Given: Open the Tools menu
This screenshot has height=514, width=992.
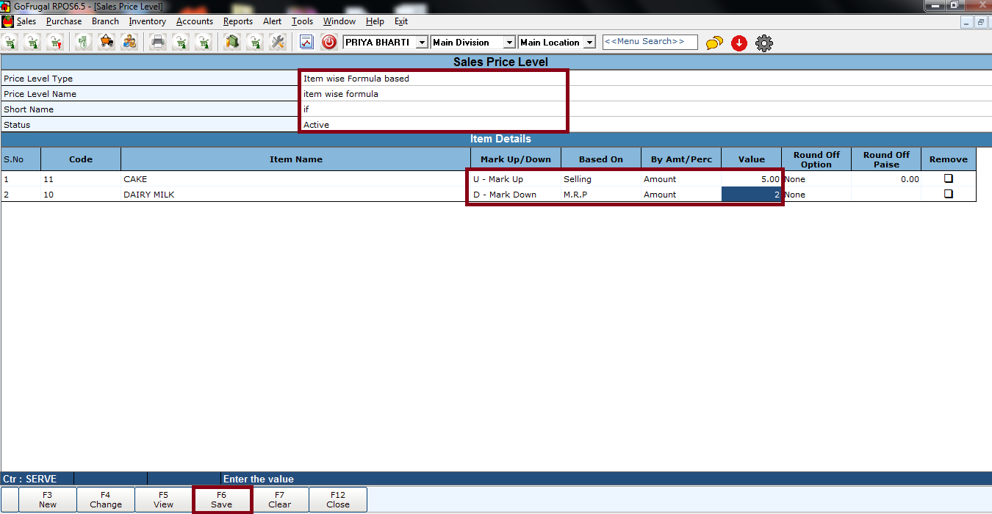Looking at the screenshot, I should (x=302, y=21).
